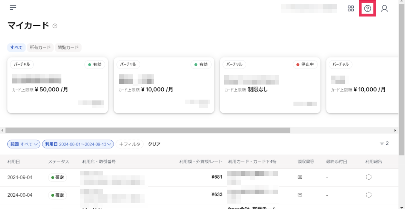This screenshot has height=209, width=405.
Task: Click バーチャル label on the 停止中 card
Action: 234,65
